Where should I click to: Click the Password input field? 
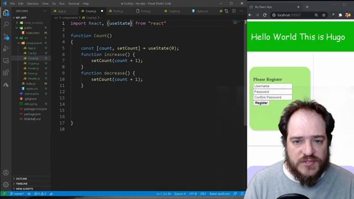coord(273,92)
